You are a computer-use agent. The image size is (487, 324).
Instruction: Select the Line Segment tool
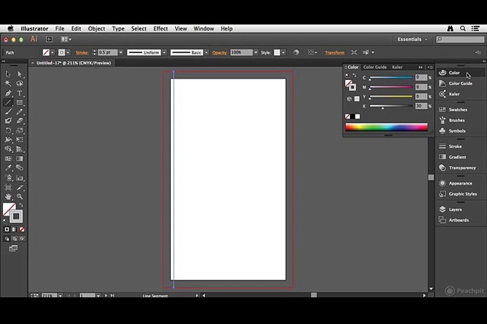coord(8,102)
